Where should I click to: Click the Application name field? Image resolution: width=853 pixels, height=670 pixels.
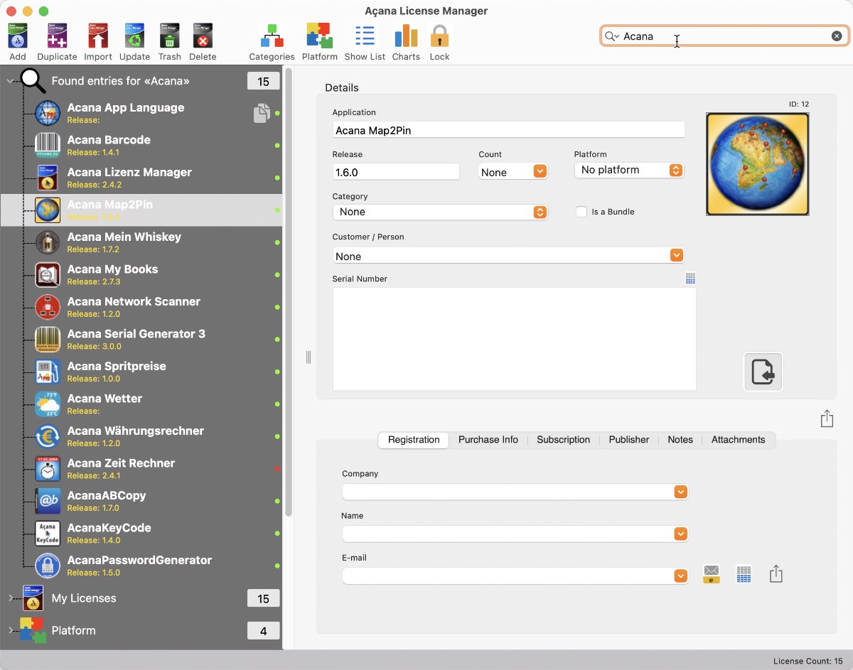coord(508,130)
